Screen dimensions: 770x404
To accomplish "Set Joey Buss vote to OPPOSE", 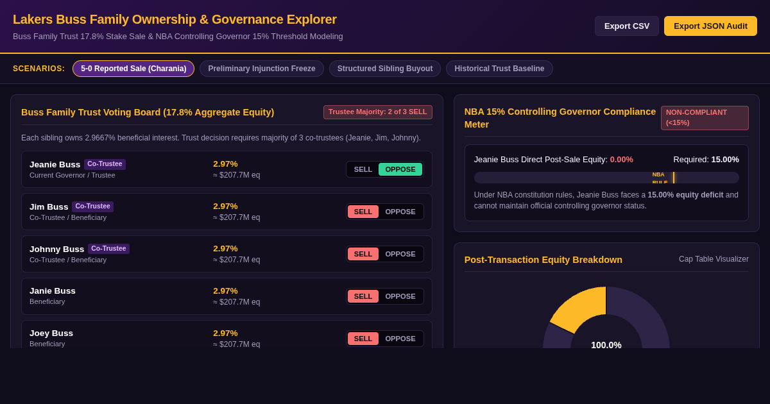I will coord(400,339).
